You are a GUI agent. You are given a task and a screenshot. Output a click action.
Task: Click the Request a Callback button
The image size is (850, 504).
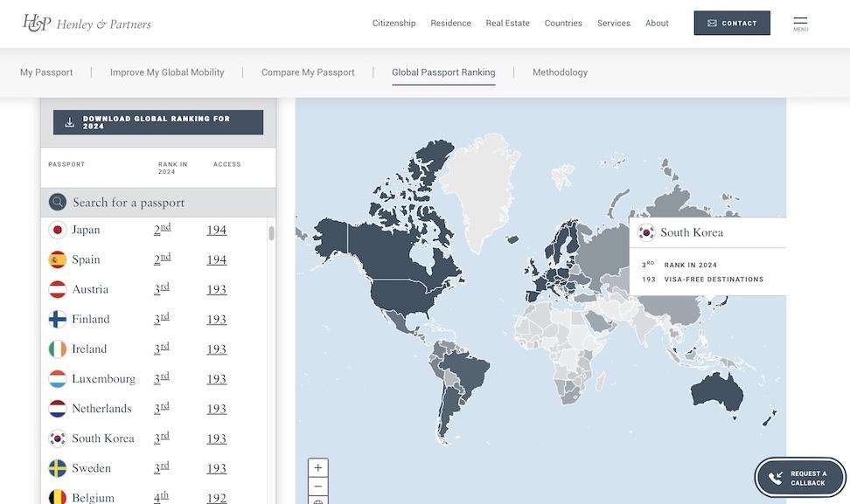(800, 478)
